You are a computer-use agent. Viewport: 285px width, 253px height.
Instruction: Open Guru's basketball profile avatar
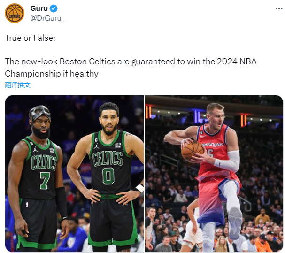[15, 13]
